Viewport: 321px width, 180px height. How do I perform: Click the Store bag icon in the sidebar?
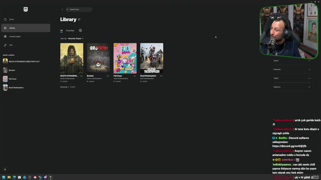click(x=5, y=19)
